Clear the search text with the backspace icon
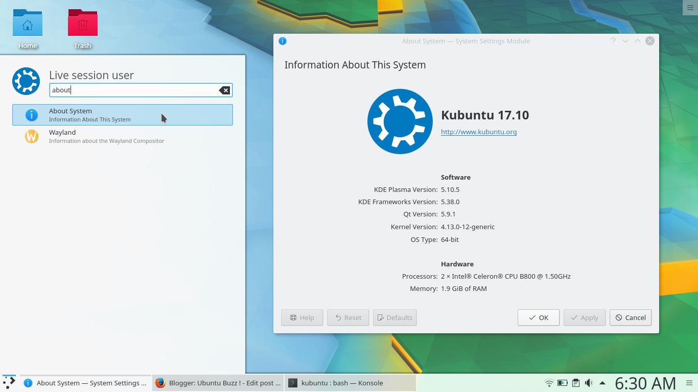 pos(224,90)
